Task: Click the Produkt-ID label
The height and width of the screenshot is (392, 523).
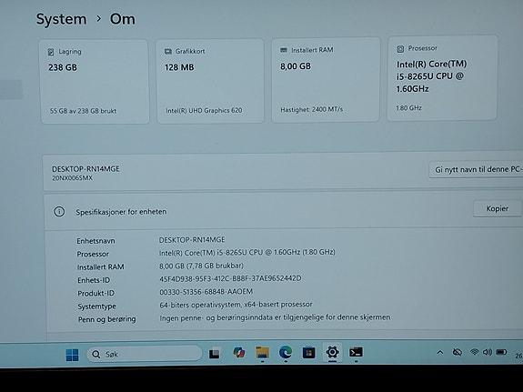Action: pyautogui.click(x=96, y=293)
